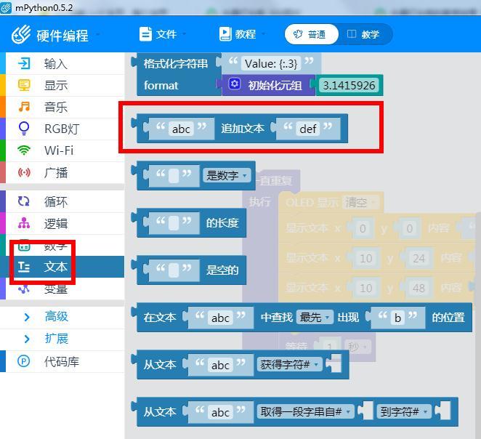Open the 音乐 music note icon

pos(24,107)
